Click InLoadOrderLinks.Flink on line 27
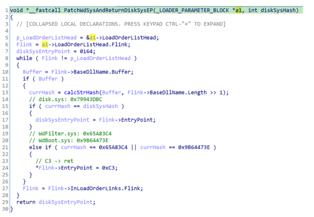The width and height of the screenshot is (314, 217). [x=105, y=189]
